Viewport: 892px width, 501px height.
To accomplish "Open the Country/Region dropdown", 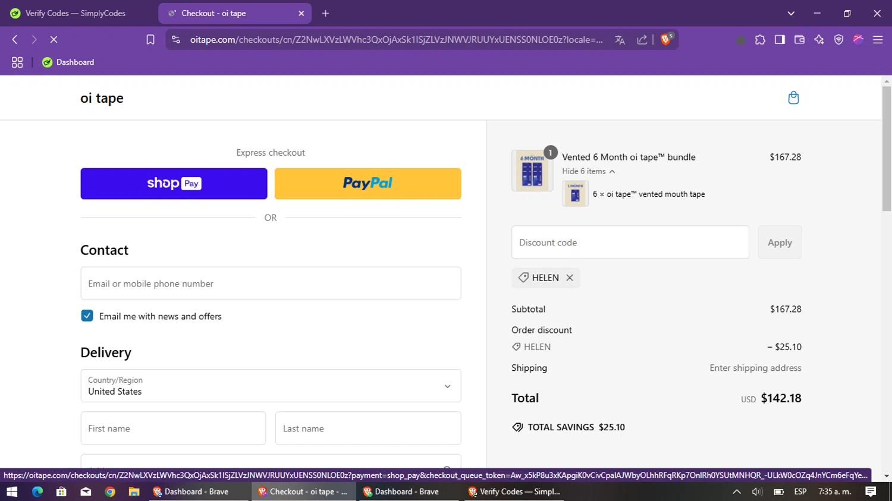I will (x=271, y=386).
